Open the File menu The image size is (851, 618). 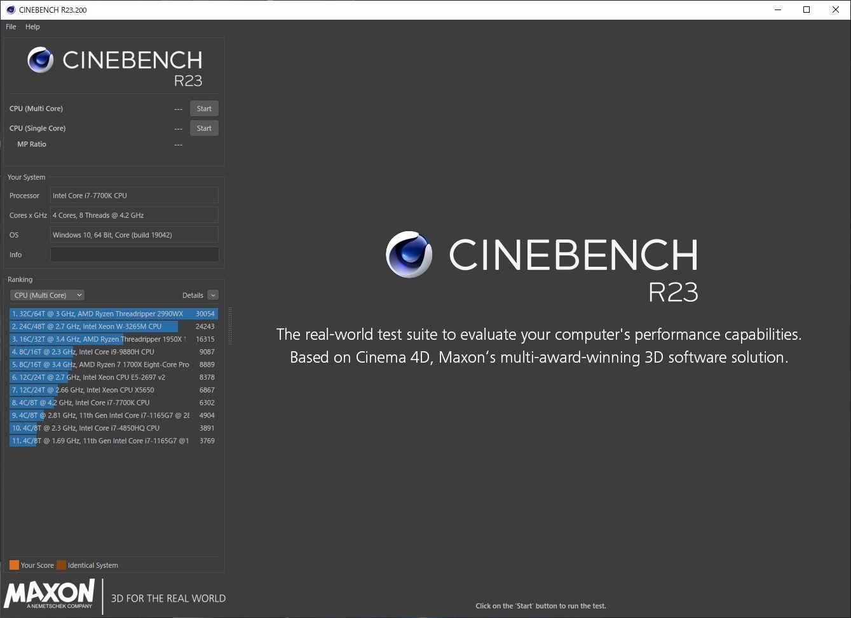click(x=11, y=27)
